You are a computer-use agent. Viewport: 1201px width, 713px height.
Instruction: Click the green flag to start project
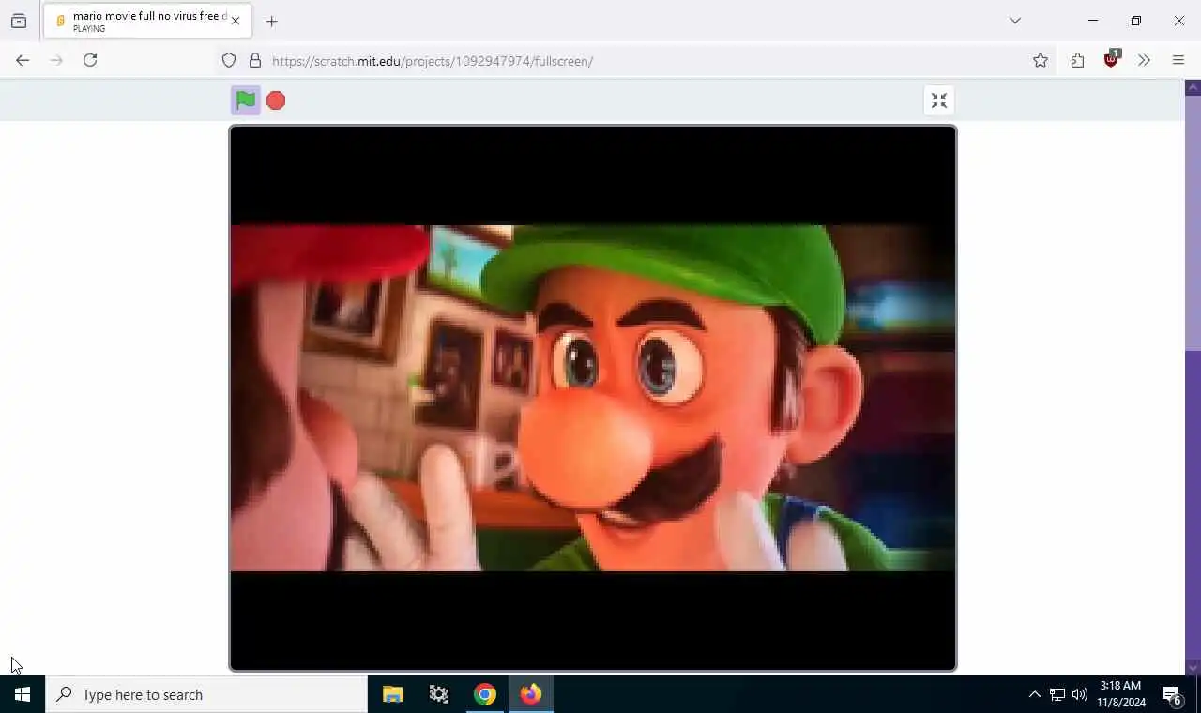click(246, 100)
